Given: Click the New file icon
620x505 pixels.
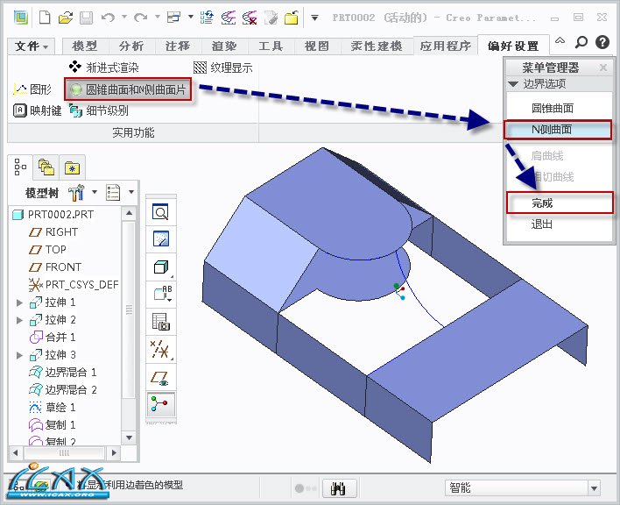Looking at the screenshot, I should (45, 18).
